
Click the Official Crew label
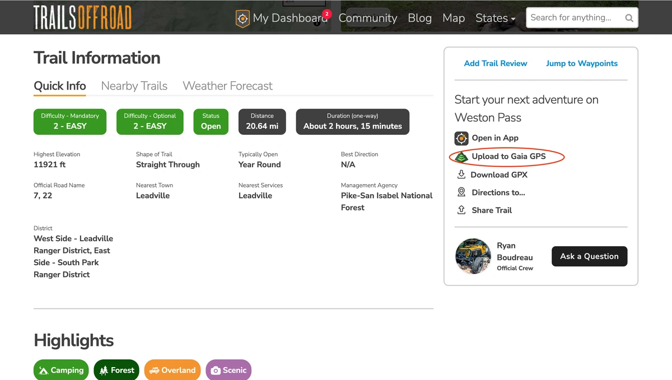[515, 269]
